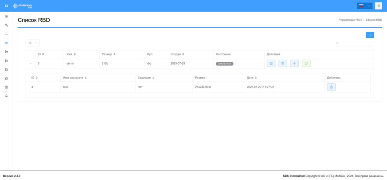Open the apps grid menu icon
Screen dimensions: 387x180
coord(6,6)
